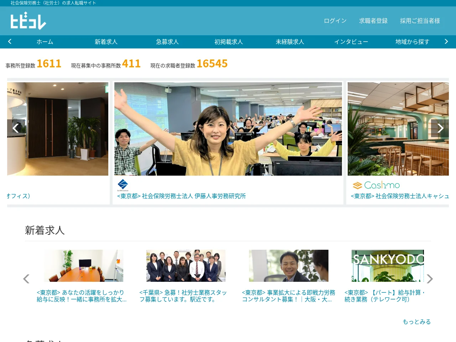The image size is (456, 342).
Task: Click the 現在の求職者登録数 16545 count
Action: pyautogui.click(x=189, y=64)
